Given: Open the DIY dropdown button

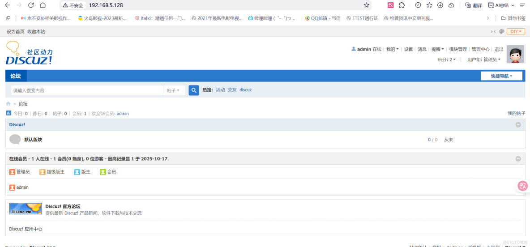Looking at the screenshot, I should (x=516, y=31).
